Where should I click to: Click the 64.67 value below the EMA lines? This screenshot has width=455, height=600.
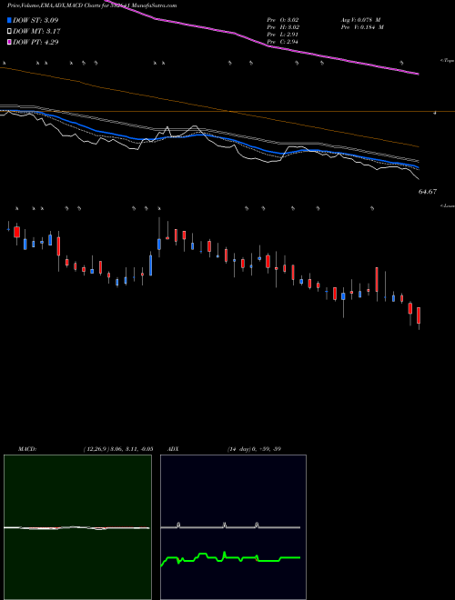pyautogui.click(x=427, y=192)
